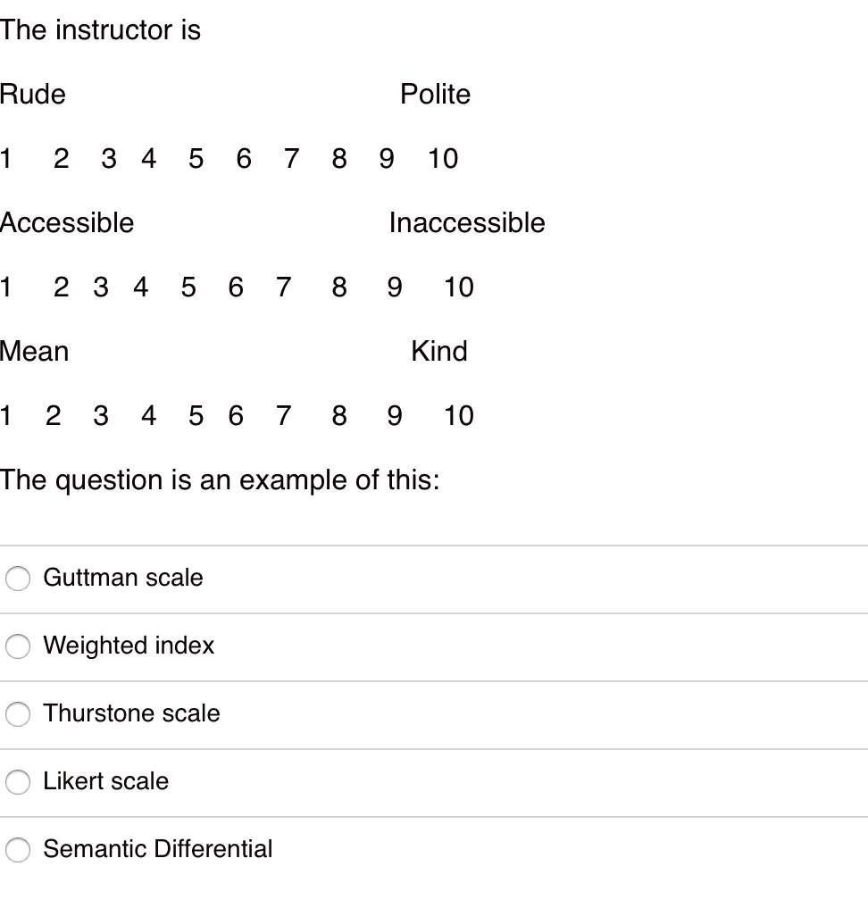Image resolution: width=868 pixels, height=900 pixels.
Task: Rate 2 on the Accessible–Inaccessible scale
Action: (x=61, y=287)
